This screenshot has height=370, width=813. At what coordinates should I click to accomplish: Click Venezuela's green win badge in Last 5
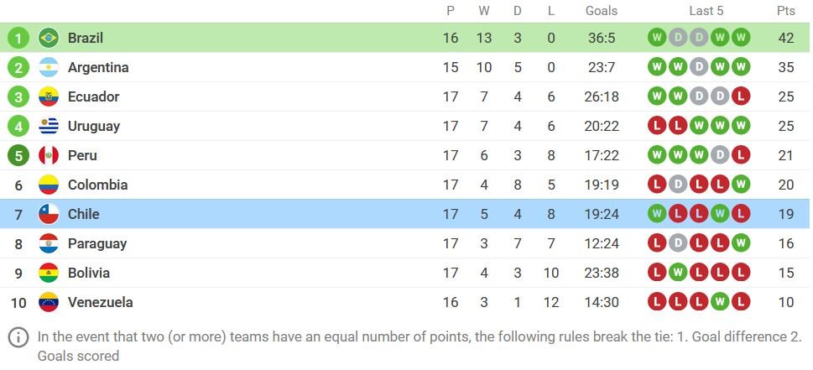(719, 302)
